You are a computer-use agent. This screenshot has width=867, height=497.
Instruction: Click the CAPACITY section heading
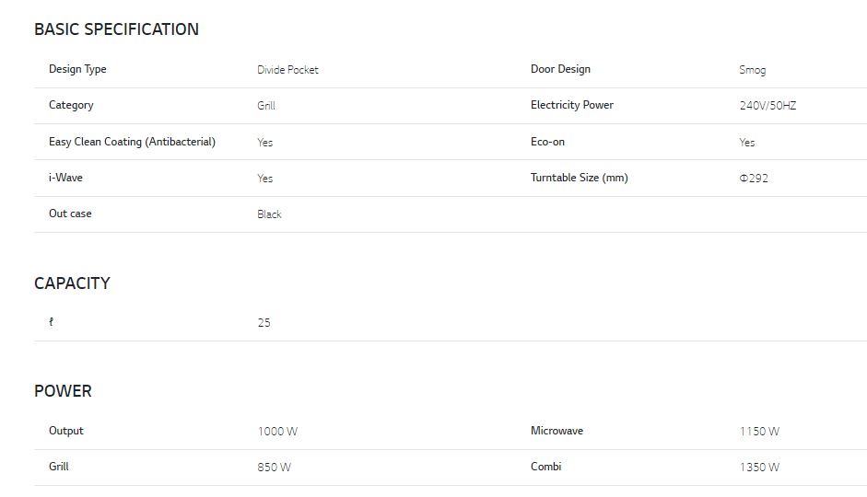pyautogui.click(x=72, y=283)
